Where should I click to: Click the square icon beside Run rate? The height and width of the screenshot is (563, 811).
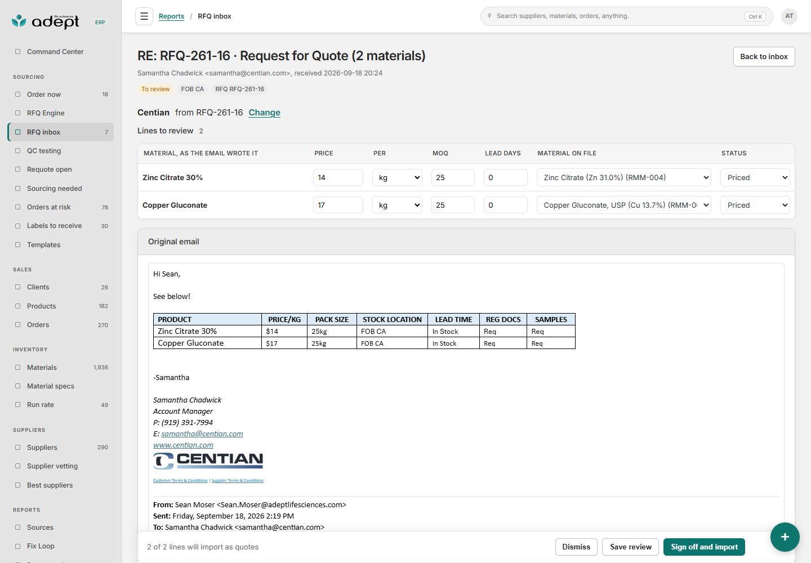coord(17,405)
